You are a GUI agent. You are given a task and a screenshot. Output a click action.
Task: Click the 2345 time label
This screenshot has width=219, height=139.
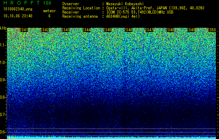coord(107,30)
